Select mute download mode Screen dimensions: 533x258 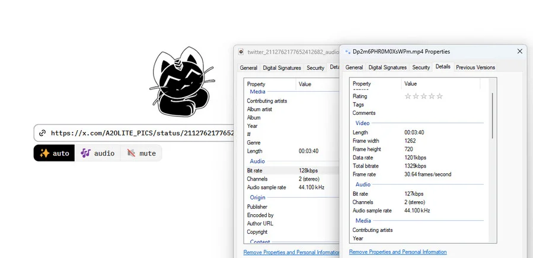point(141,153)
